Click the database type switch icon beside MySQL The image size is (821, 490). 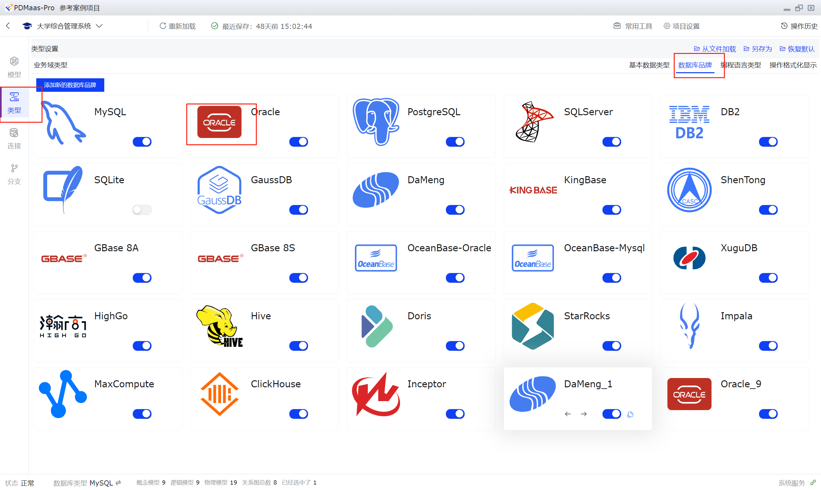[118, 482]
